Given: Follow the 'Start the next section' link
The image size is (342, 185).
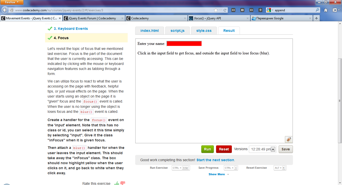Looking at the screenshot, I should pos(215,160).
